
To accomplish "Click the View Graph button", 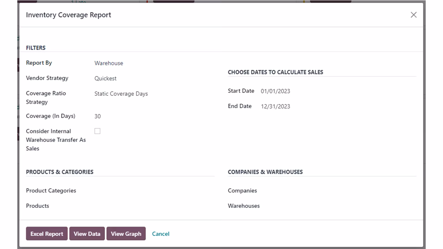I will (126, 234).
